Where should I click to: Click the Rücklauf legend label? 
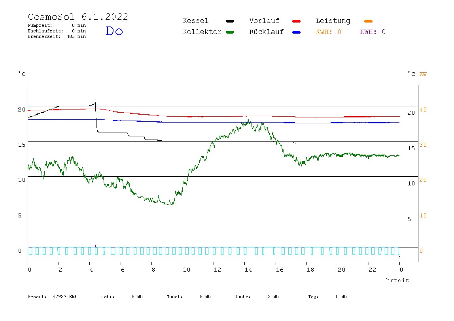tap(267, 32)
